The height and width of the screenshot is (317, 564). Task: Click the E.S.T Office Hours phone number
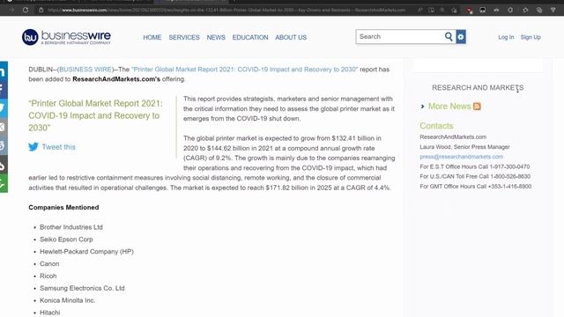point(509,166)
